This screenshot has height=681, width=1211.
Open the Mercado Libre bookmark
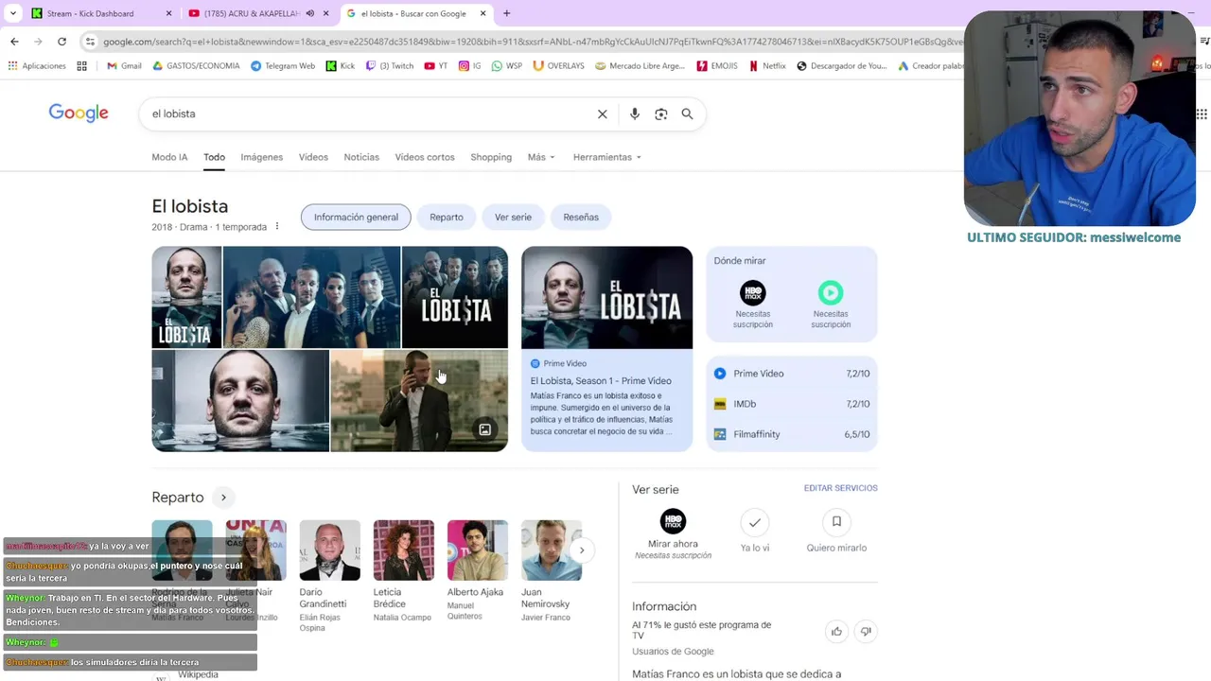640,66
